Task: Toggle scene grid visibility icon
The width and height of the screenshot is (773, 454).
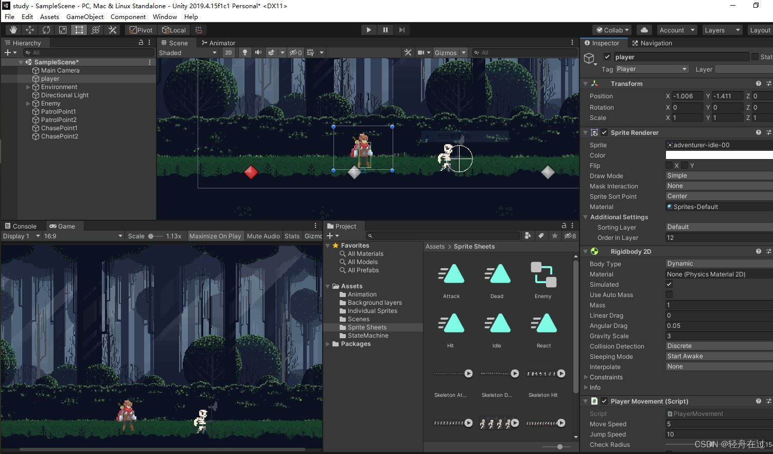Action: (x=310, y=53)
